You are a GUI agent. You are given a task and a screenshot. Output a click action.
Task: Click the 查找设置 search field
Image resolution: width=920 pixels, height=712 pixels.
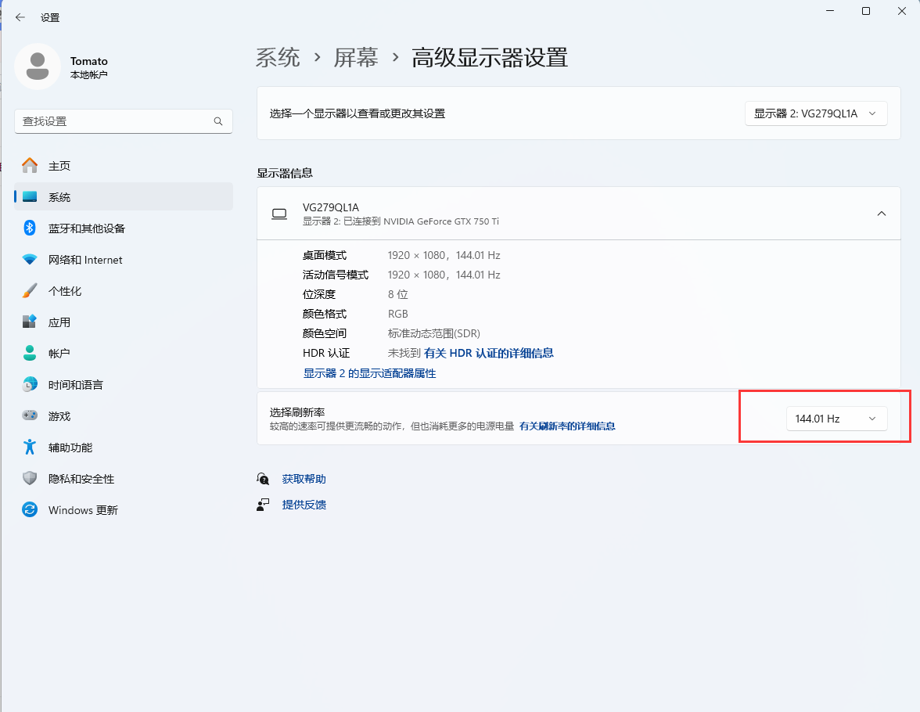[113, 121]
